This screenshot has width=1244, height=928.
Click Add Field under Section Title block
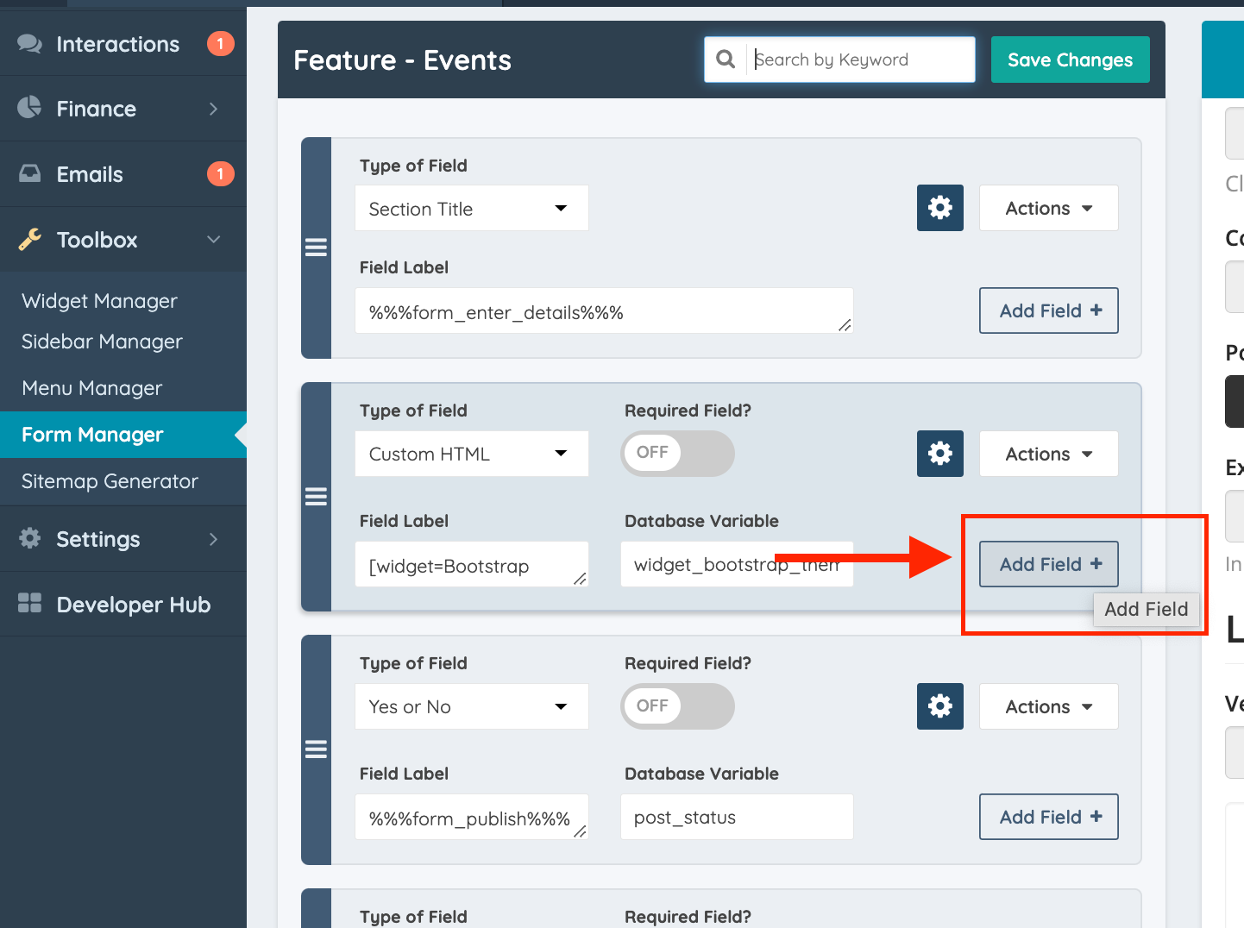point(1048,310)
